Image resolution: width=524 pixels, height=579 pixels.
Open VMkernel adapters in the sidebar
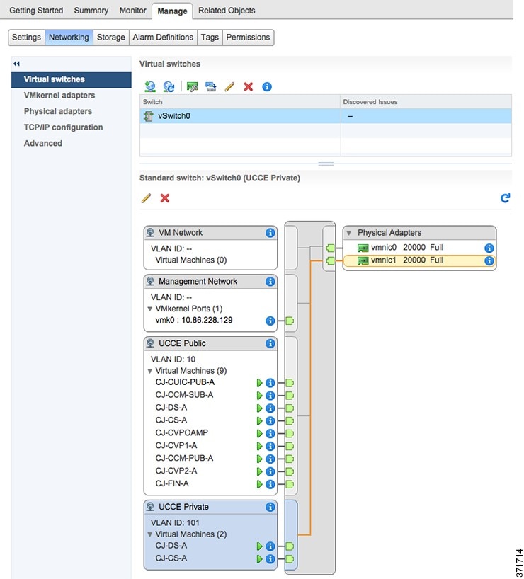click(x=59, y=96)
